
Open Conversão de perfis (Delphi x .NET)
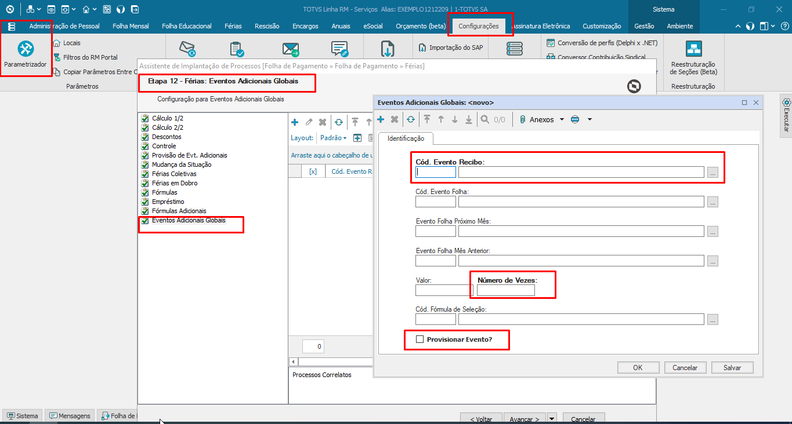pyautogui.click(x=602, y=43)
